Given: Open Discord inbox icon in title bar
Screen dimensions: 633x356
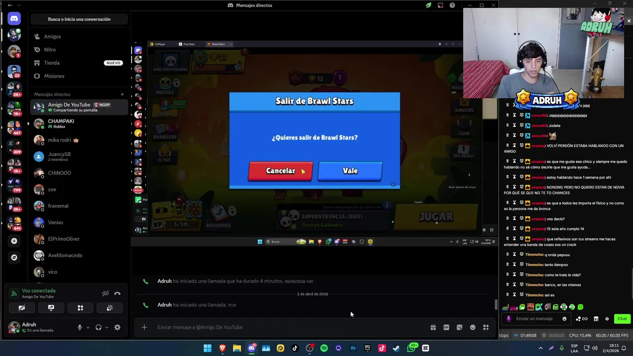Looking at the screenshot, I should tap(440, 5).
